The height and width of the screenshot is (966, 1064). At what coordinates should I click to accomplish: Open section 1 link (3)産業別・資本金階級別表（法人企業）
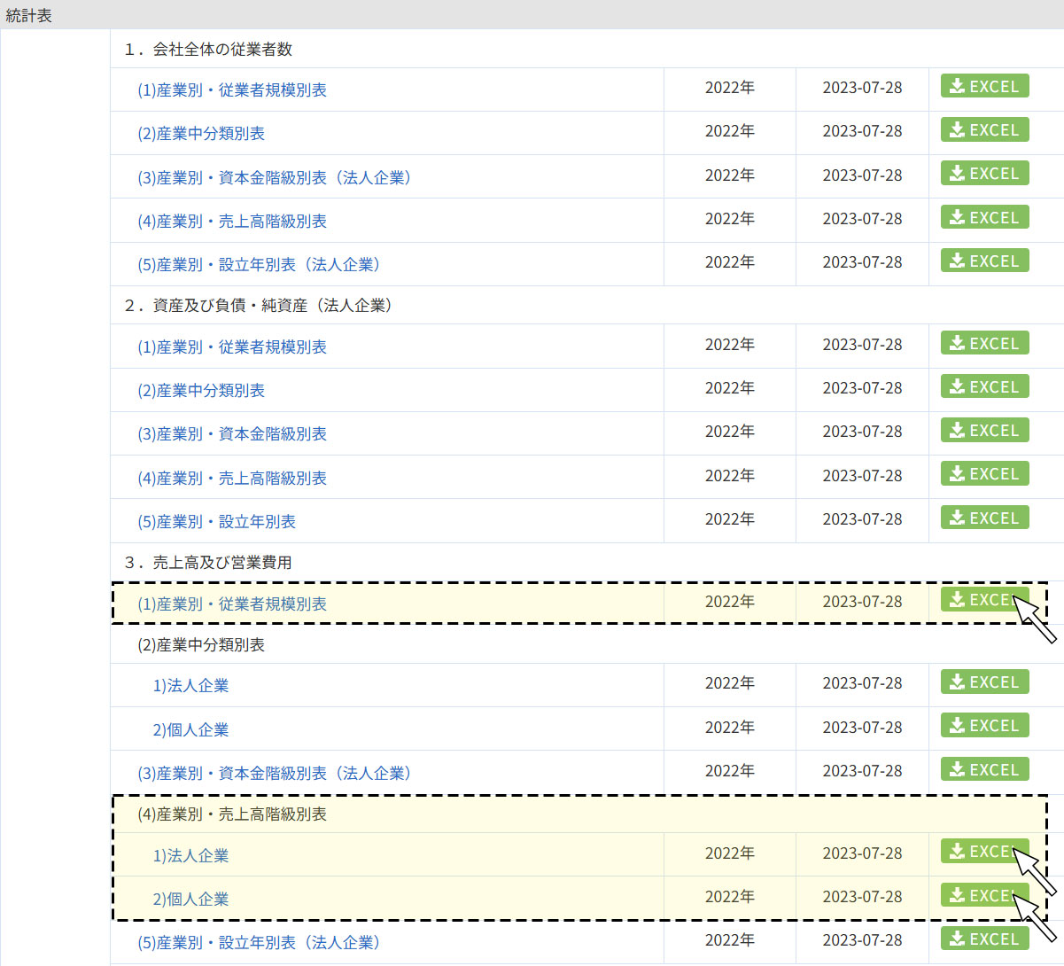(274, 178)
